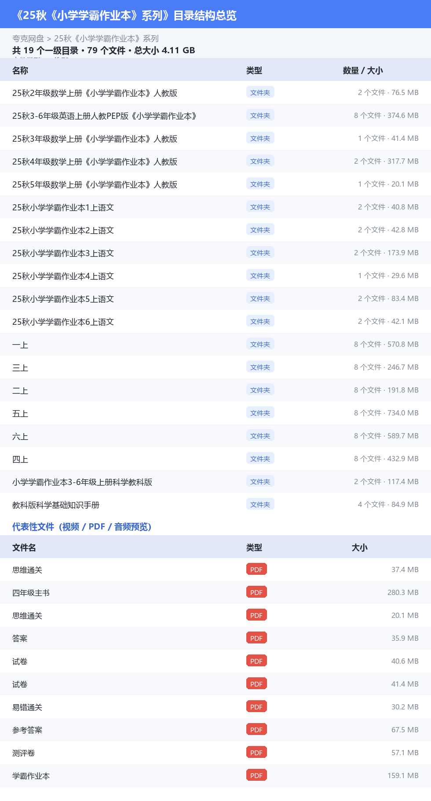Select size value 67.5 MB
The width and height of the screenshot is (431, 801).
click(405, 730)
